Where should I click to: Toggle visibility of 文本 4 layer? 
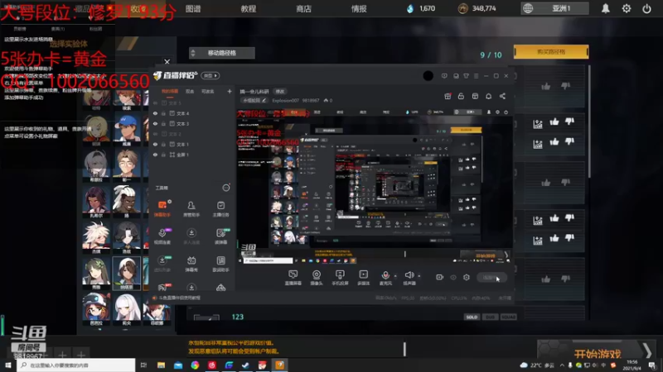pyautogui.click(x=155, y=113)
